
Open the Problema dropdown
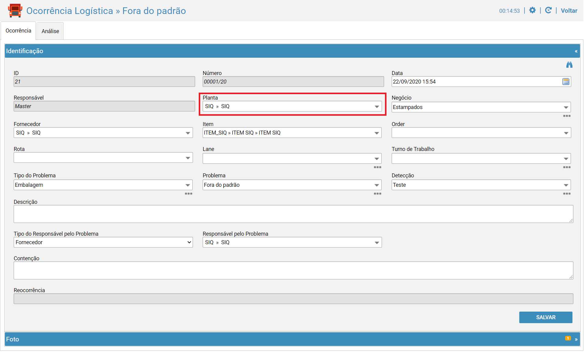tap(292, 185)
